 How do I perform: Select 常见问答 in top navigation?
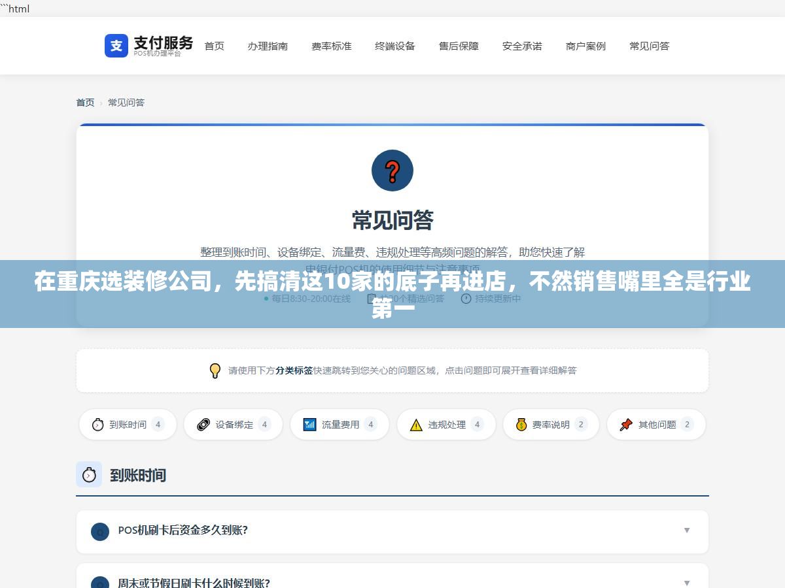pos(650,46)
